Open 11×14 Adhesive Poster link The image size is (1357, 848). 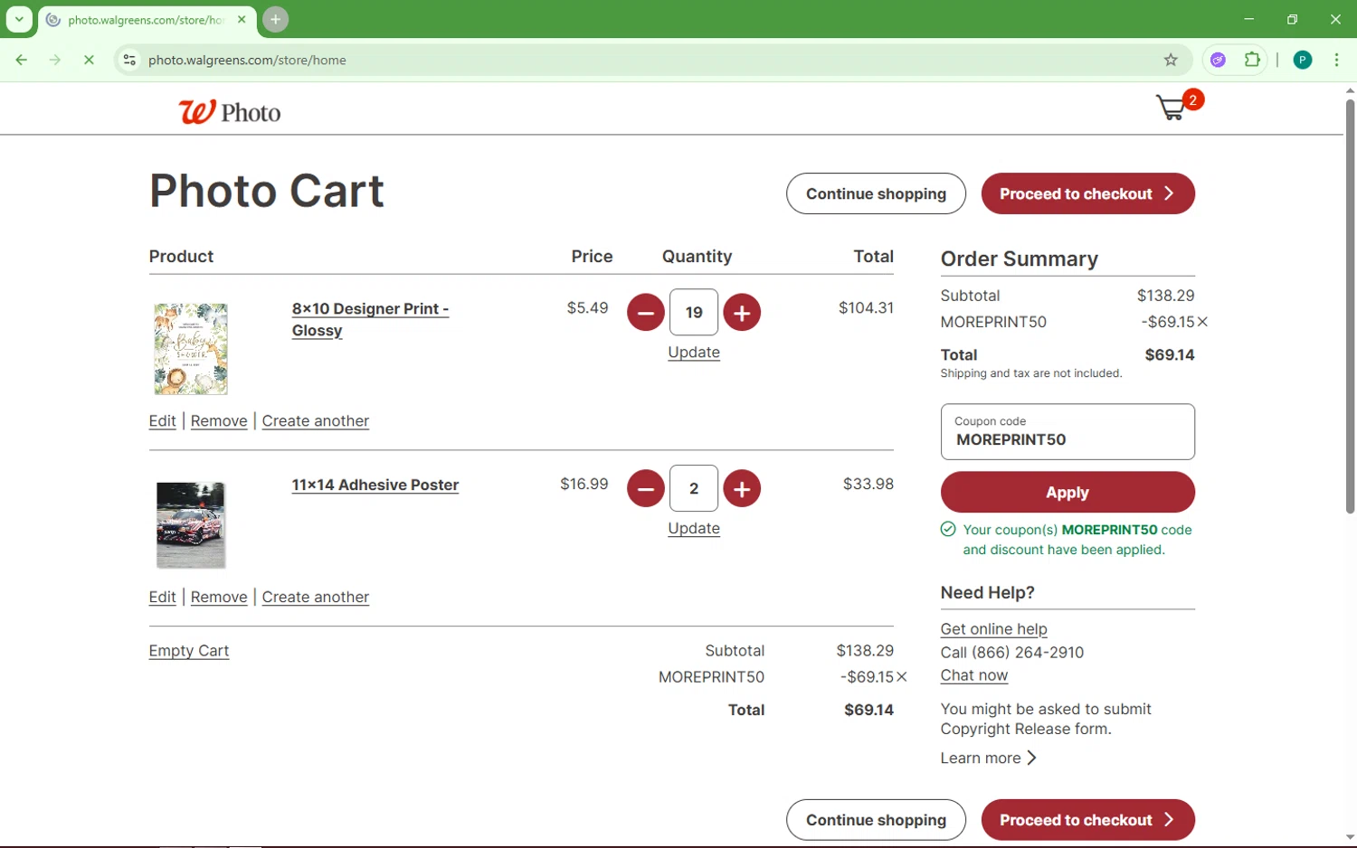(x=375, y=485)
